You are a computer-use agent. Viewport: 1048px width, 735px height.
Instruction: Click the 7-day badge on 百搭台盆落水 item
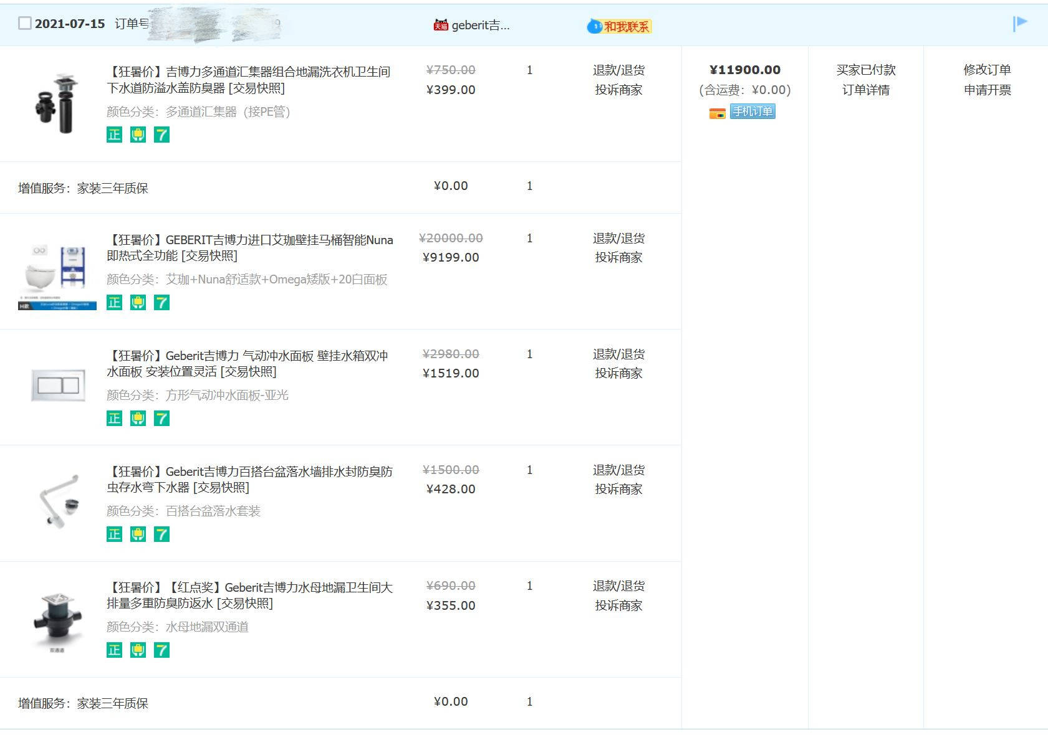point(161,534)
